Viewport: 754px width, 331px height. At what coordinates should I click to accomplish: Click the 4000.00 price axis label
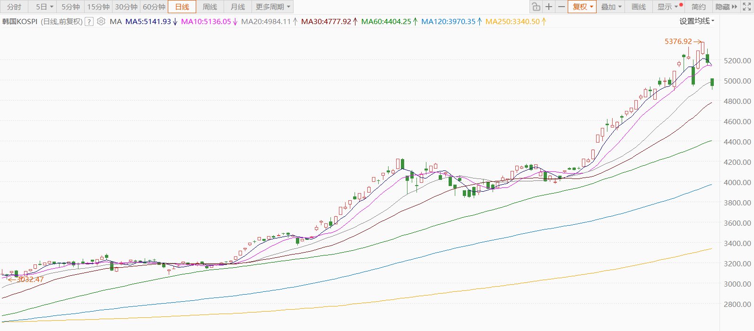click(737, 183)
